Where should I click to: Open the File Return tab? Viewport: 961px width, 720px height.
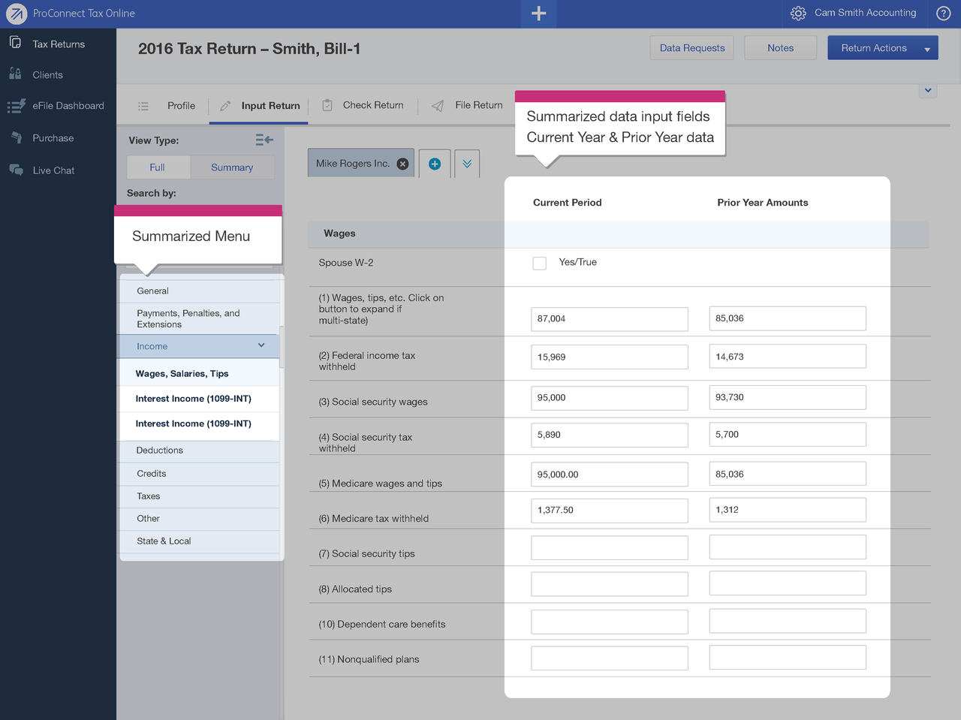[479, 105]
